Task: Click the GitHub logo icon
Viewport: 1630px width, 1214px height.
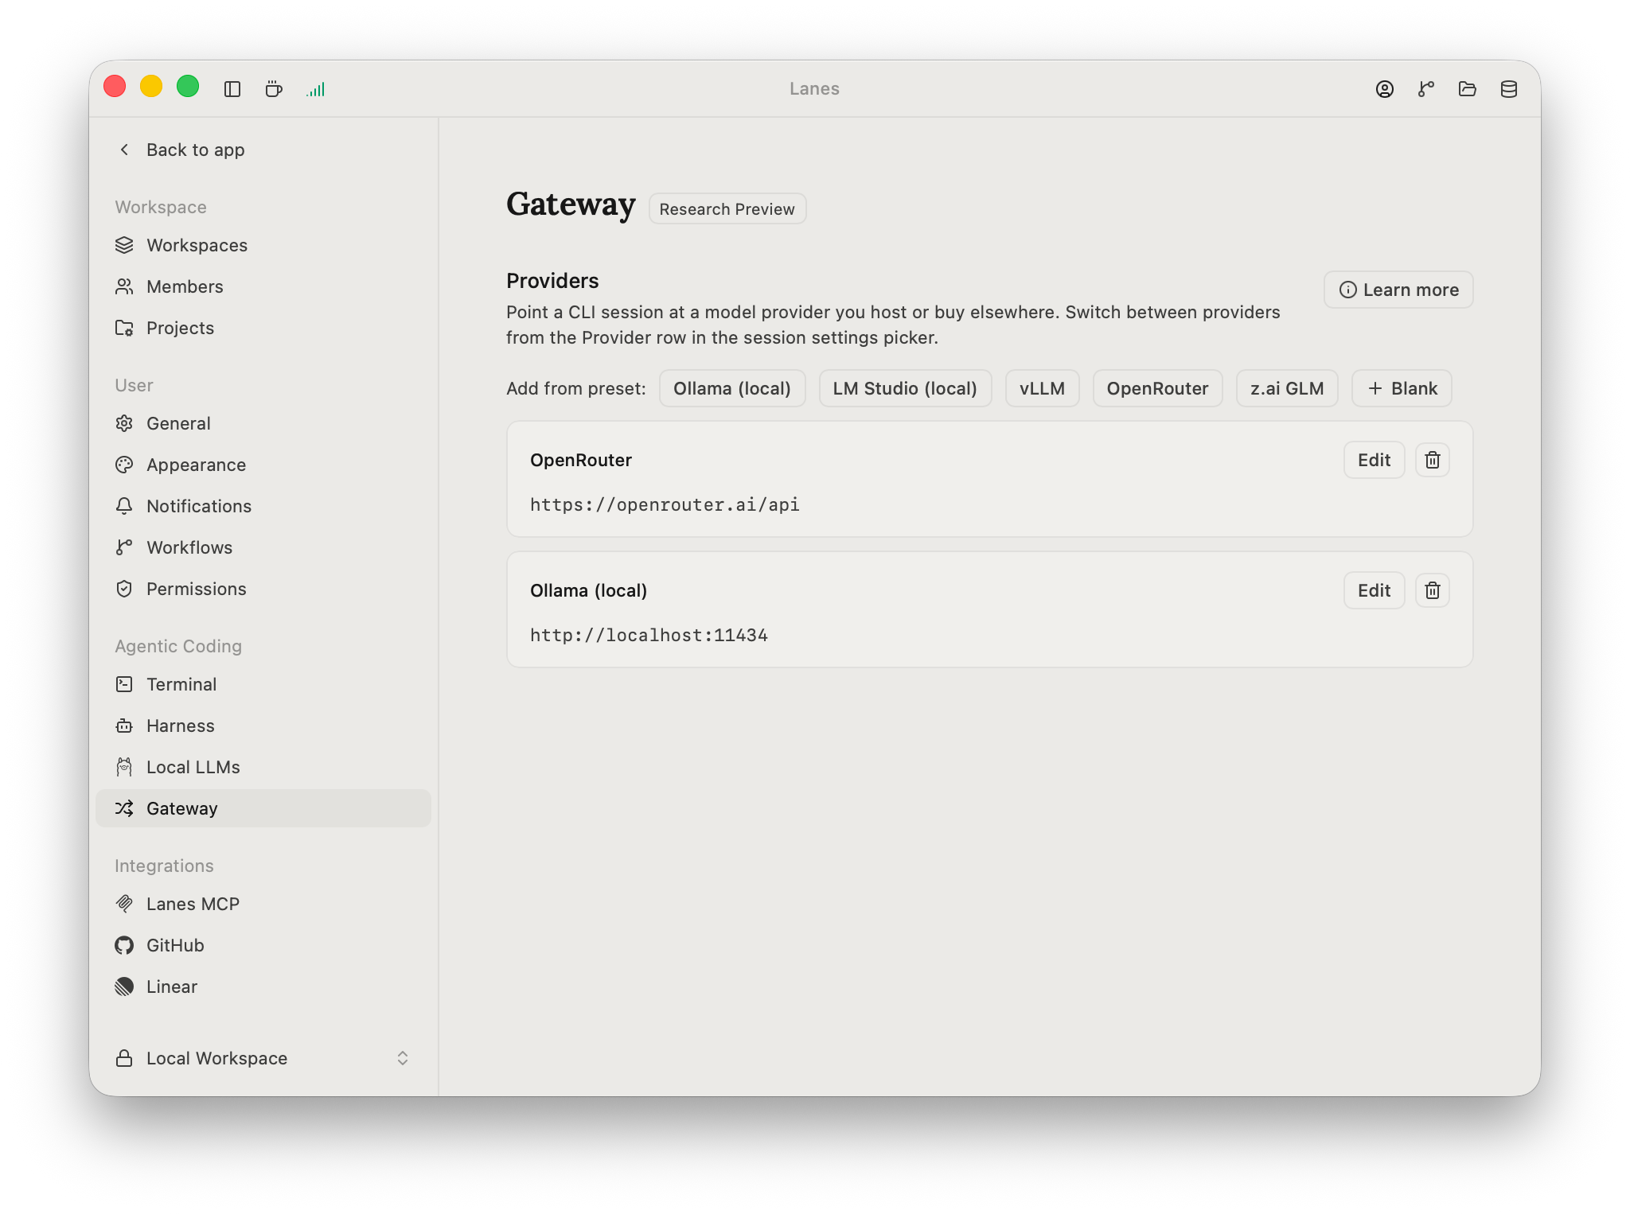Action: [124, 945]
